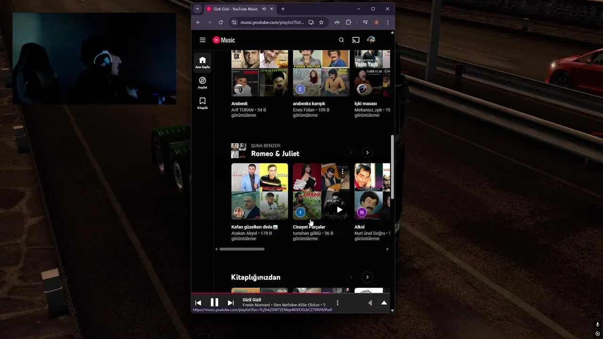Open the Alkol playlist thumbnail
The width and height of the screenshot is (603, 339).
tap(372, 192)
